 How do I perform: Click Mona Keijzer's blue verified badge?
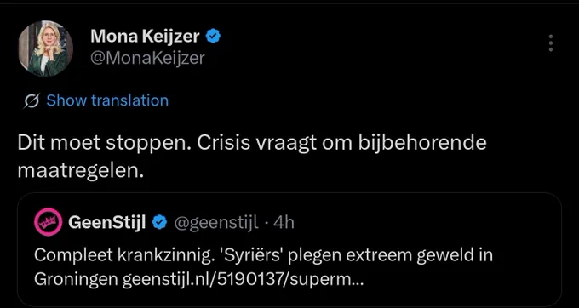213,36
